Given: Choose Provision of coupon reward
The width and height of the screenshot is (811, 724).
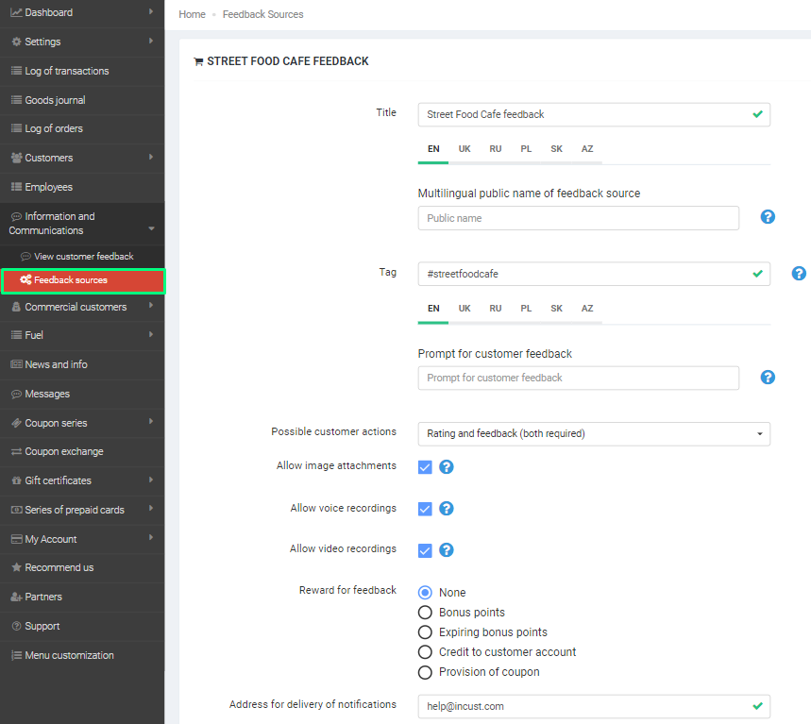Looking at the screenshot, I should tap(425, 672).
